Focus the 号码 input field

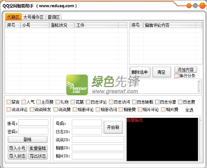tap(87, 123)
